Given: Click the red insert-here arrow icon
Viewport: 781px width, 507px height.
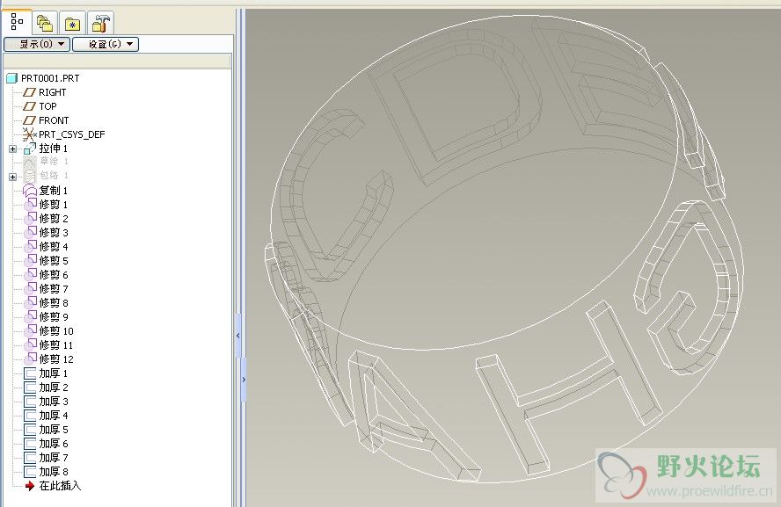Looking at the screenshot, I should [30, 486].
